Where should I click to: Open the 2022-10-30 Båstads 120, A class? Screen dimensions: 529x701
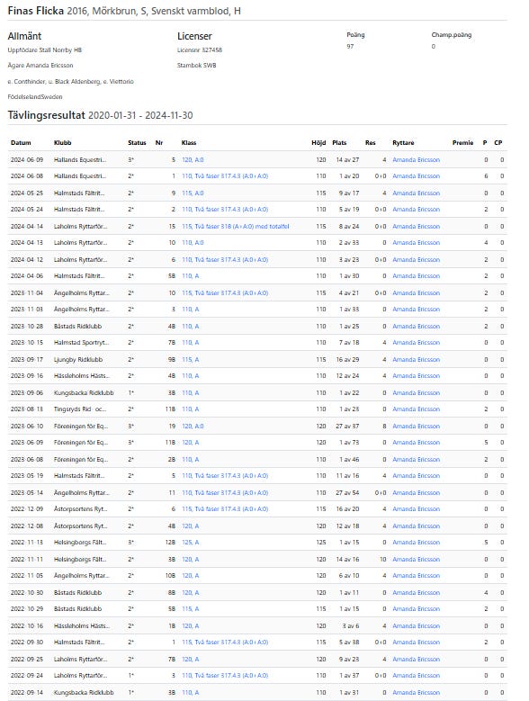click(x=191, y=592)
